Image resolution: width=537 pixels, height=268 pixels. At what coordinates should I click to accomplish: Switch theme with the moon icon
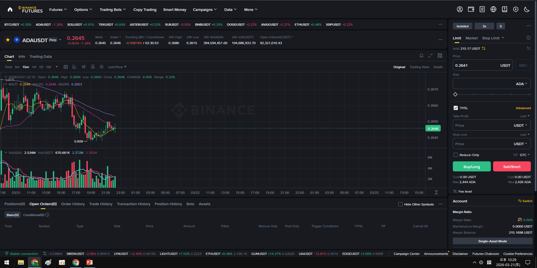click(527, 9)
